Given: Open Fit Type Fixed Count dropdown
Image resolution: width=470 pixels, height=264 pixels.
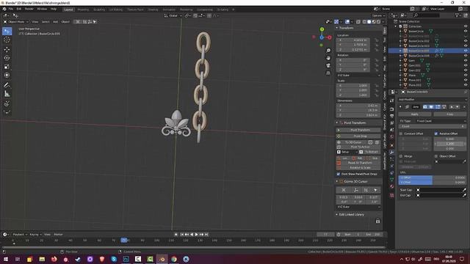Looking at the screenshot, I should [441, 121].
